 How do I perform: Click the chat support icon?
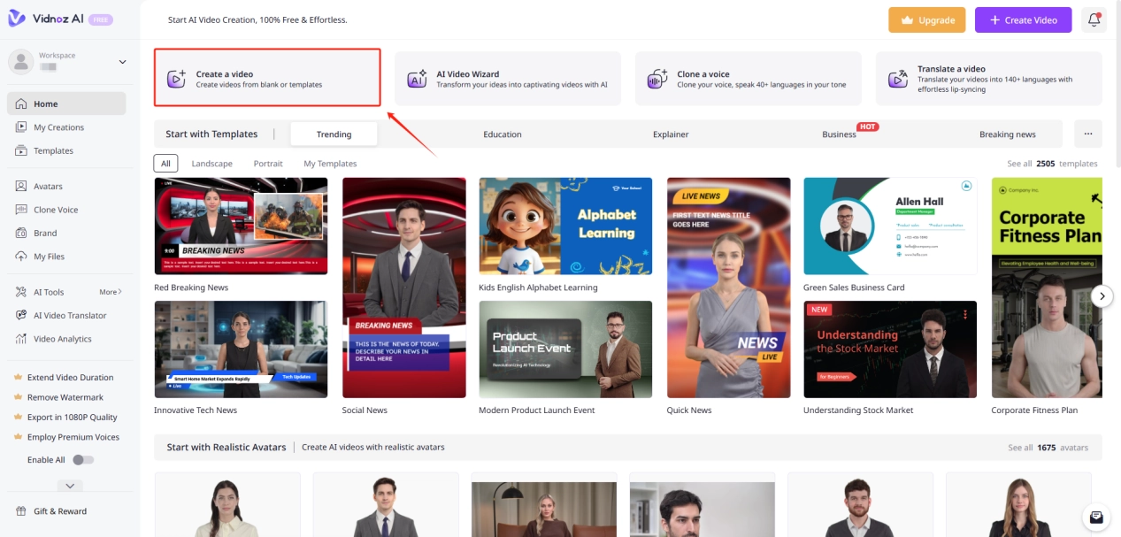coord(1096,517)
